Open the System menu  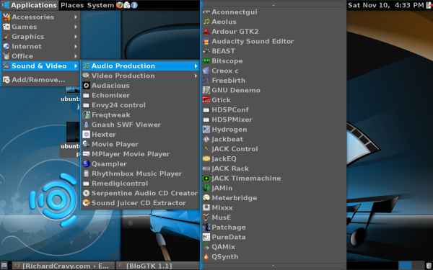tap(100, 5)
